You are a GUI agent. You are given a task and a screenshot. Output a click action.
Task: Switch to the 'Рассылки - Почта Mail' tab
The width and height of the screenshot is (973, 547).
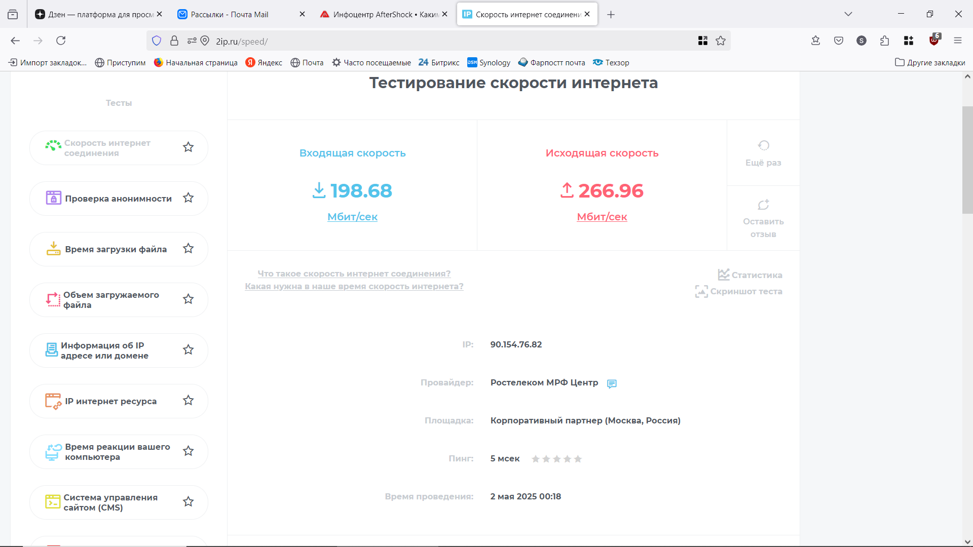230,14
